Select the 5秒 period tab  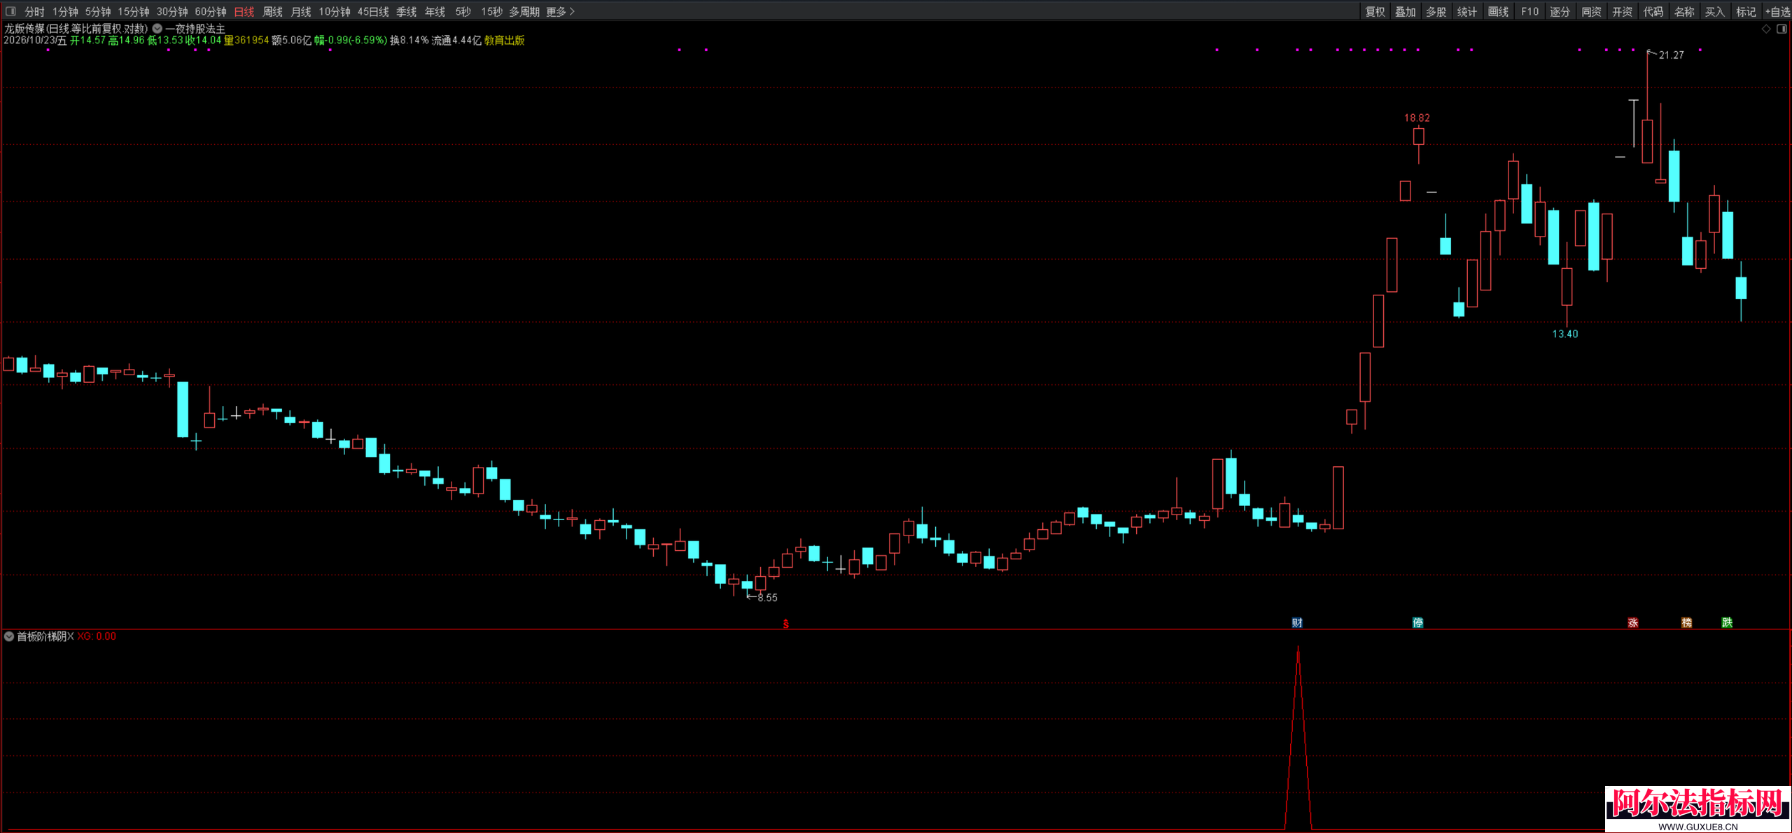click(x=463, y=11)
